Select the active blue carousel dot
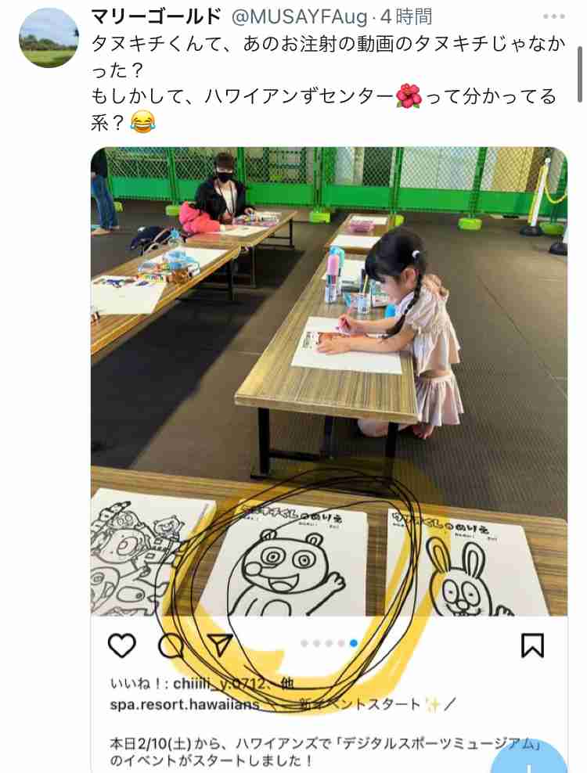 [353, 643]
